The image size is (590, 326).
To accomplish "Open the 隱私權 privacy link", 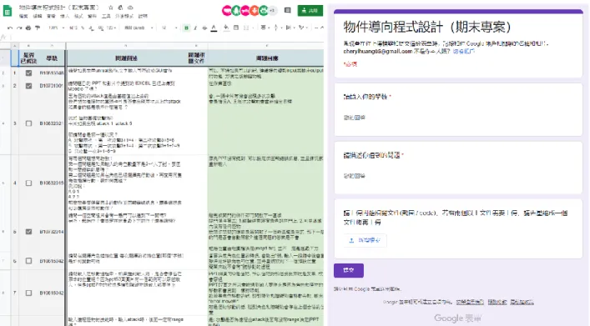I will point(522,302).
